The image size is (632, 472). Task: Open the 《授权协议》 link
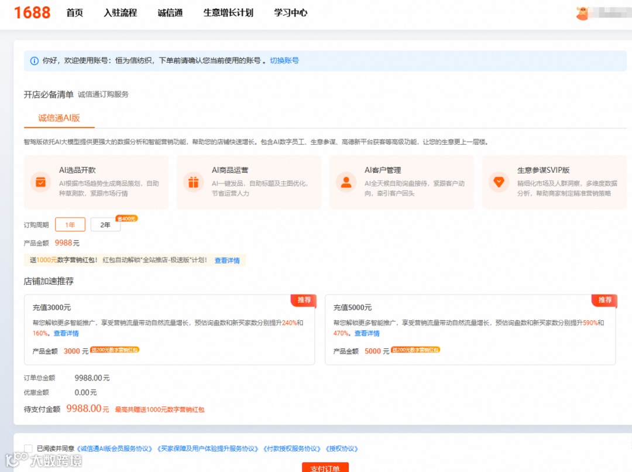[x=342, y=449]
